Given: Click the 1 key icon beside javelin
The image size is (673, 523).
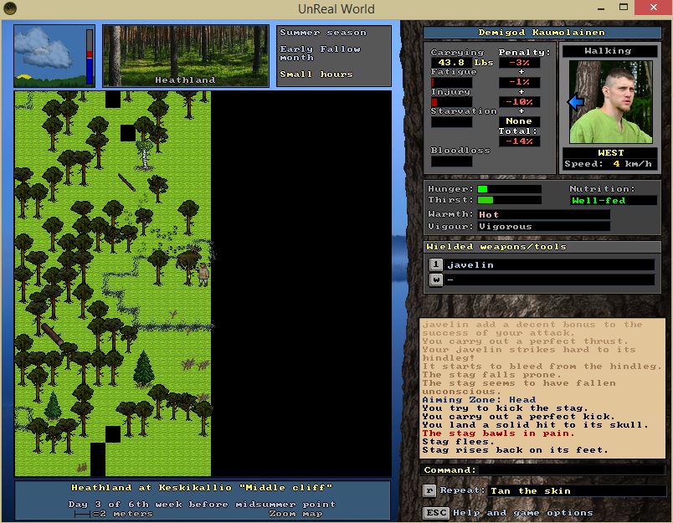Looking at the screenshot, I should [435, 264].
